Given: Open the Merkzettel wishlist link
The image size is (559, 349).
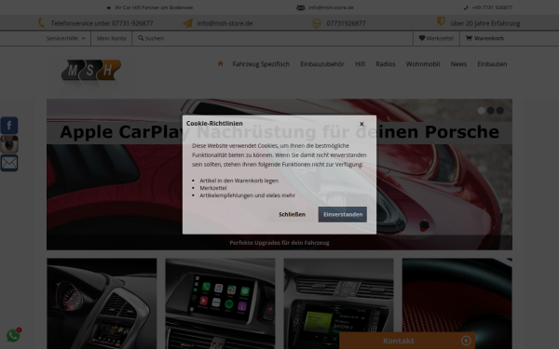Looking at the screenshot, I should coord(436,38).
